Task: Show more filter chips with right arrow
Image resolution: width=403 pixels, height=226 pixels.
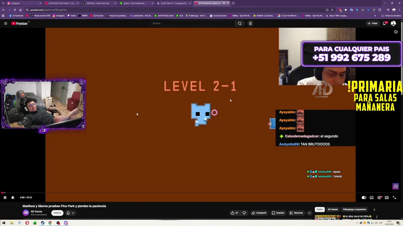Action: tap(374, 209)
